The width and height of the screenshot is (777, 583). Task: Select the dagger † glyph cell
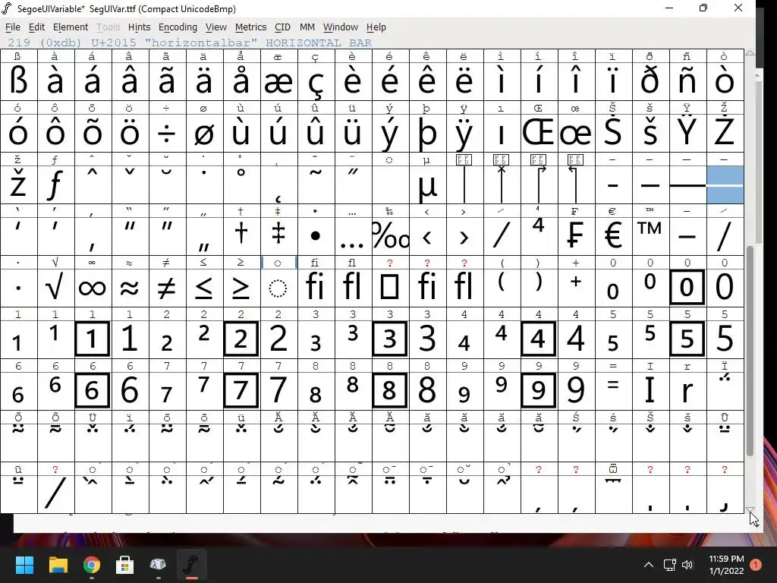click(x=242, y=236)
